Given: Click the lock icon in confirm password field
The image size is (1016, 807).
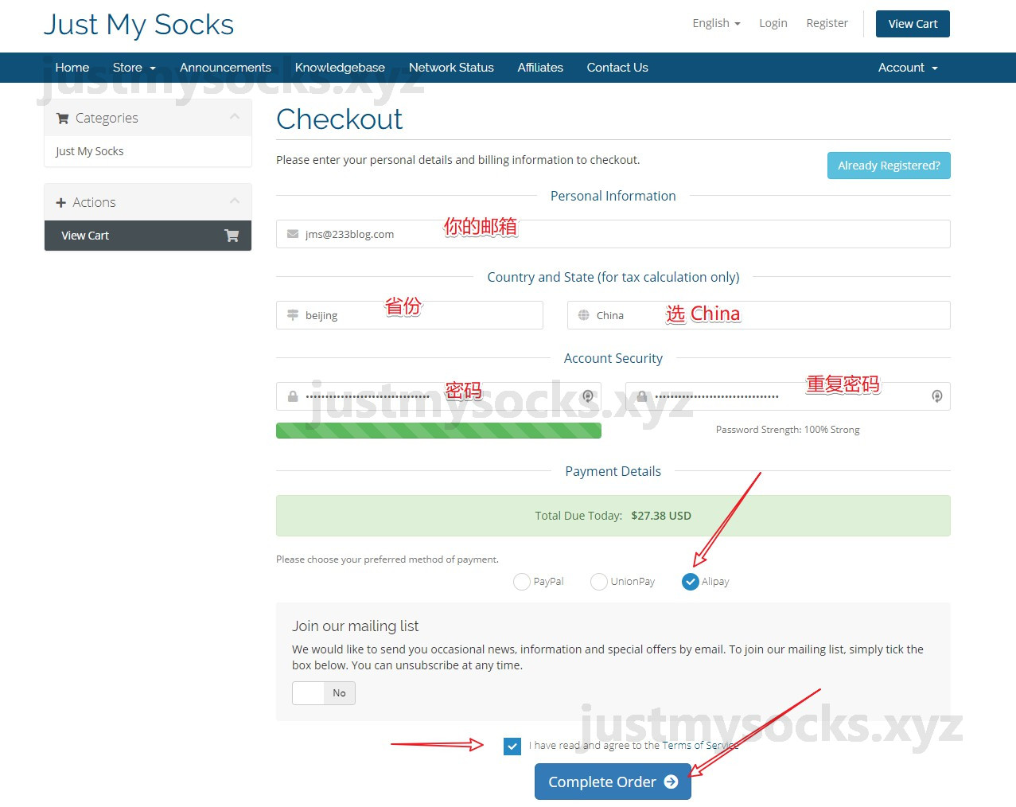Looking at the screenshot, I should 642,396.
